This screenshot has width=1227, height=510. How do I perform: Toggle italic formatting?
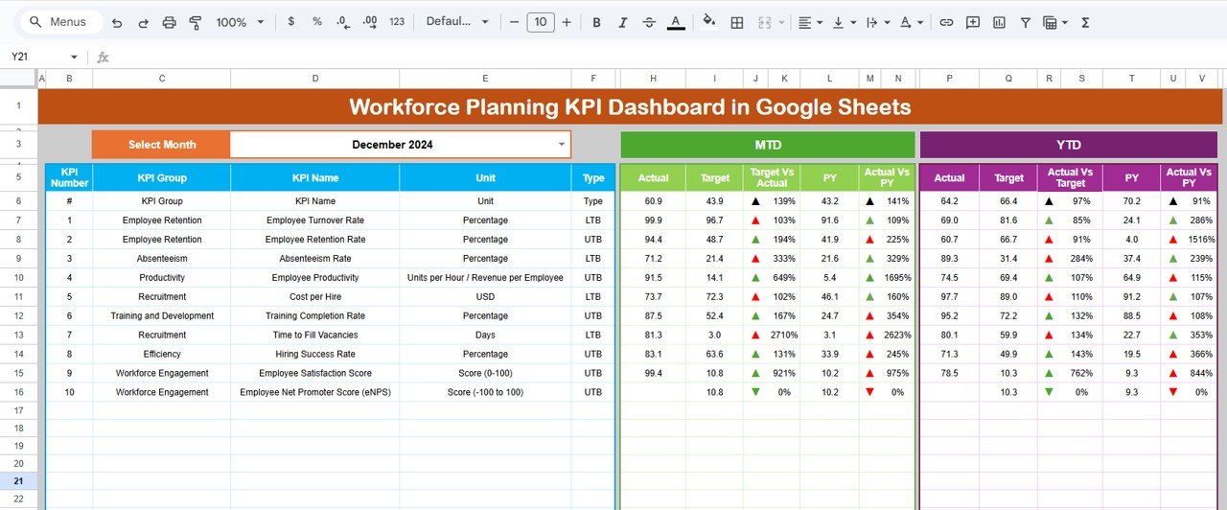click(x=623, y=22)
